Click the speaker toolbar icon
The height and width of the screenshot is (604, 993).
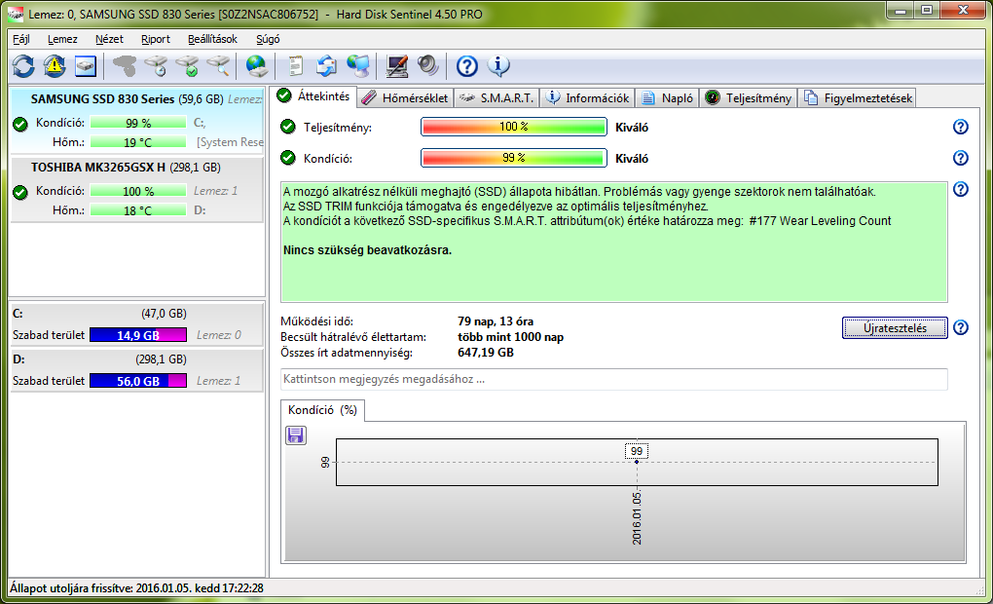[x=428, y=66]
